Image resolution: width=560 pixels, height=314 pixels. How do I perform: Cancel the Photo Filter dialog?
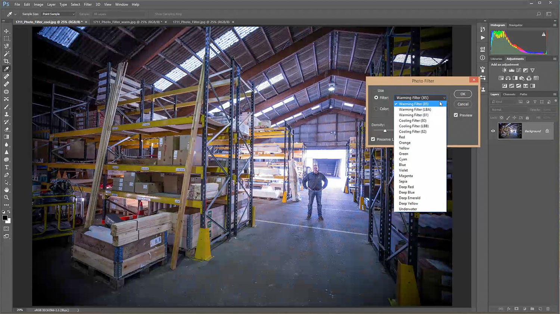click(x=463, y=104)
